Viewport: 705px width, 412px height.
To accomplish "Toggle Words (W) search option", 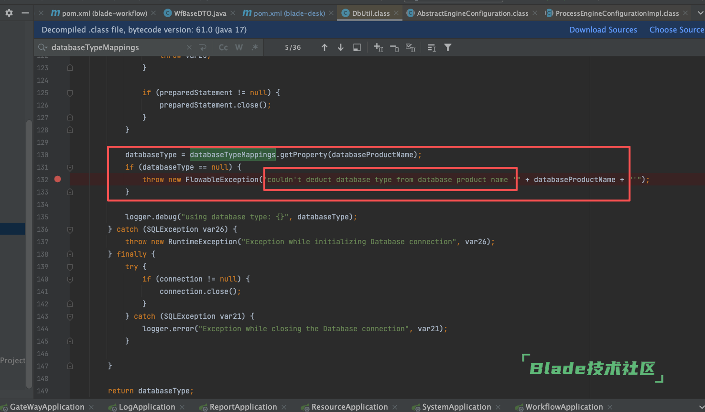I will pos(239,47).
